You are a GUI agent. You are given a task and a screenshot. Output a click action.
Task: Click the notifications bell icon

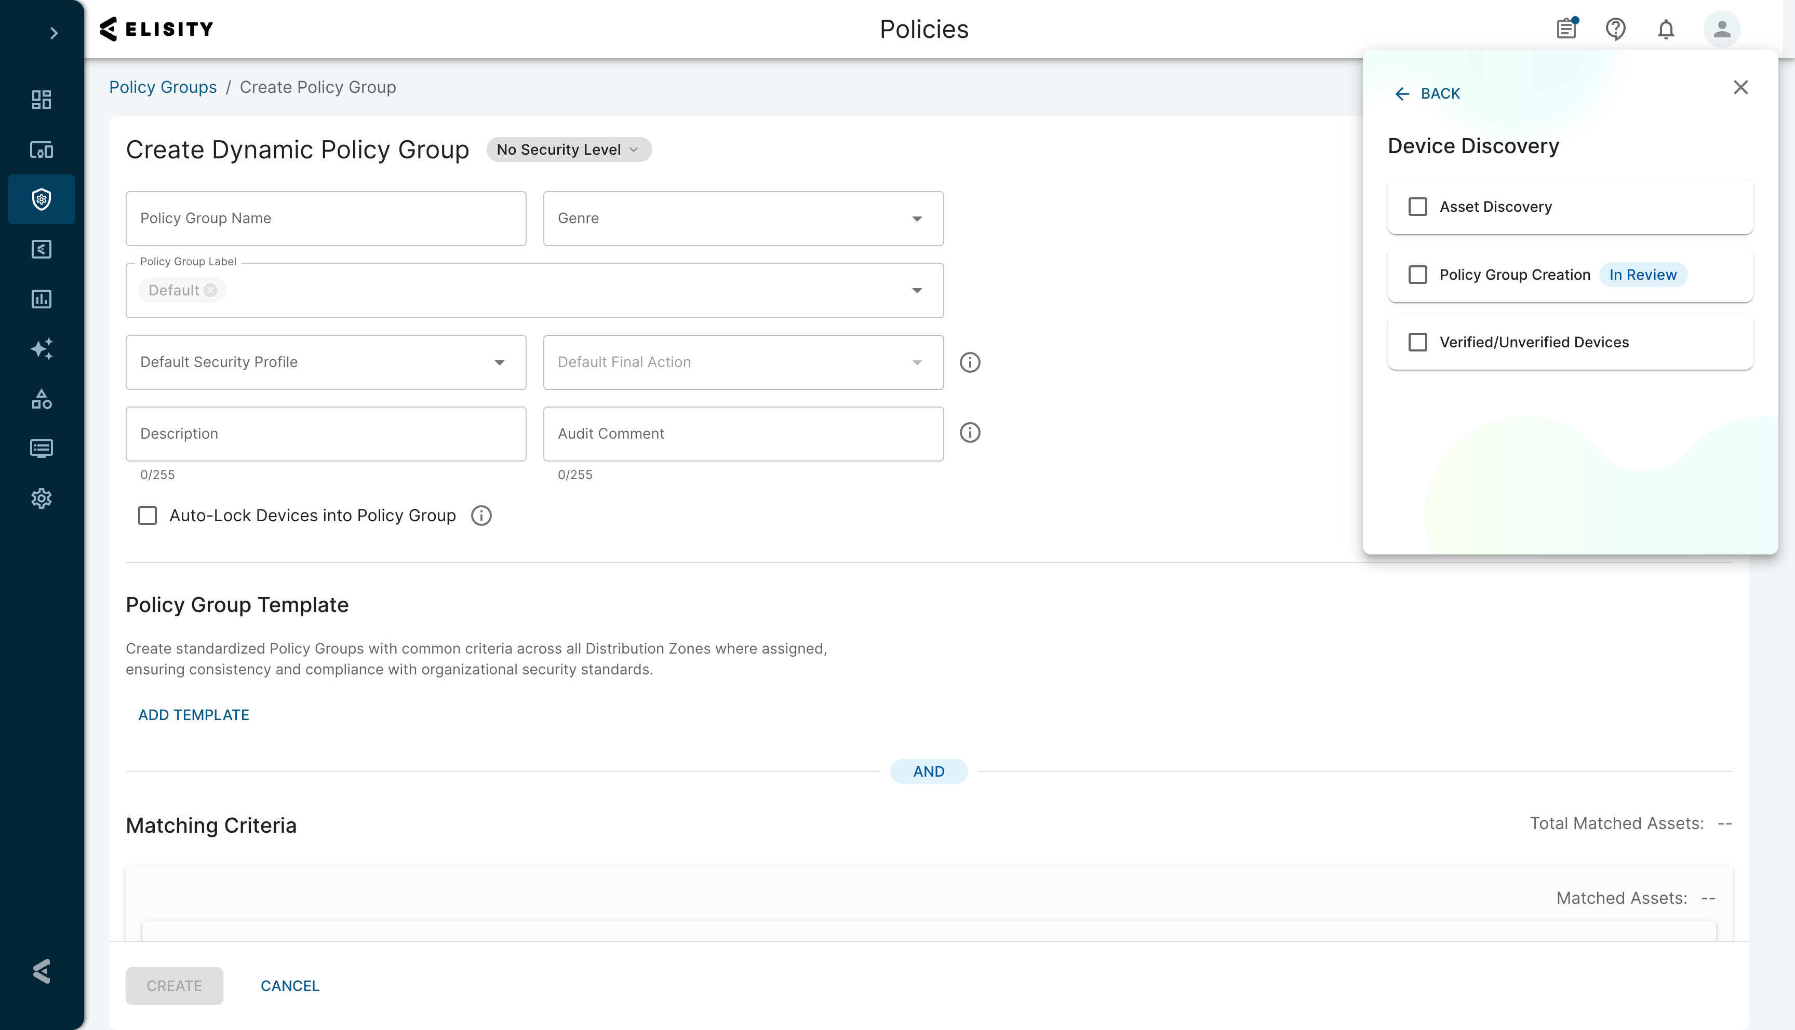coord(1666,30)
